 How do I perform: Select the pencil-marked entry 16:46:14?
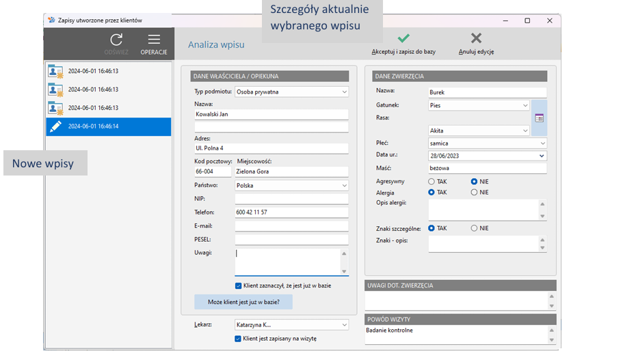pos(109,126)
